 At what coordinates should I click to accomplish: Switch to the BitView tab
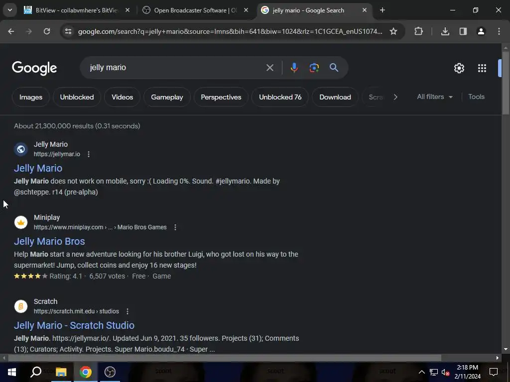[77, 10]
